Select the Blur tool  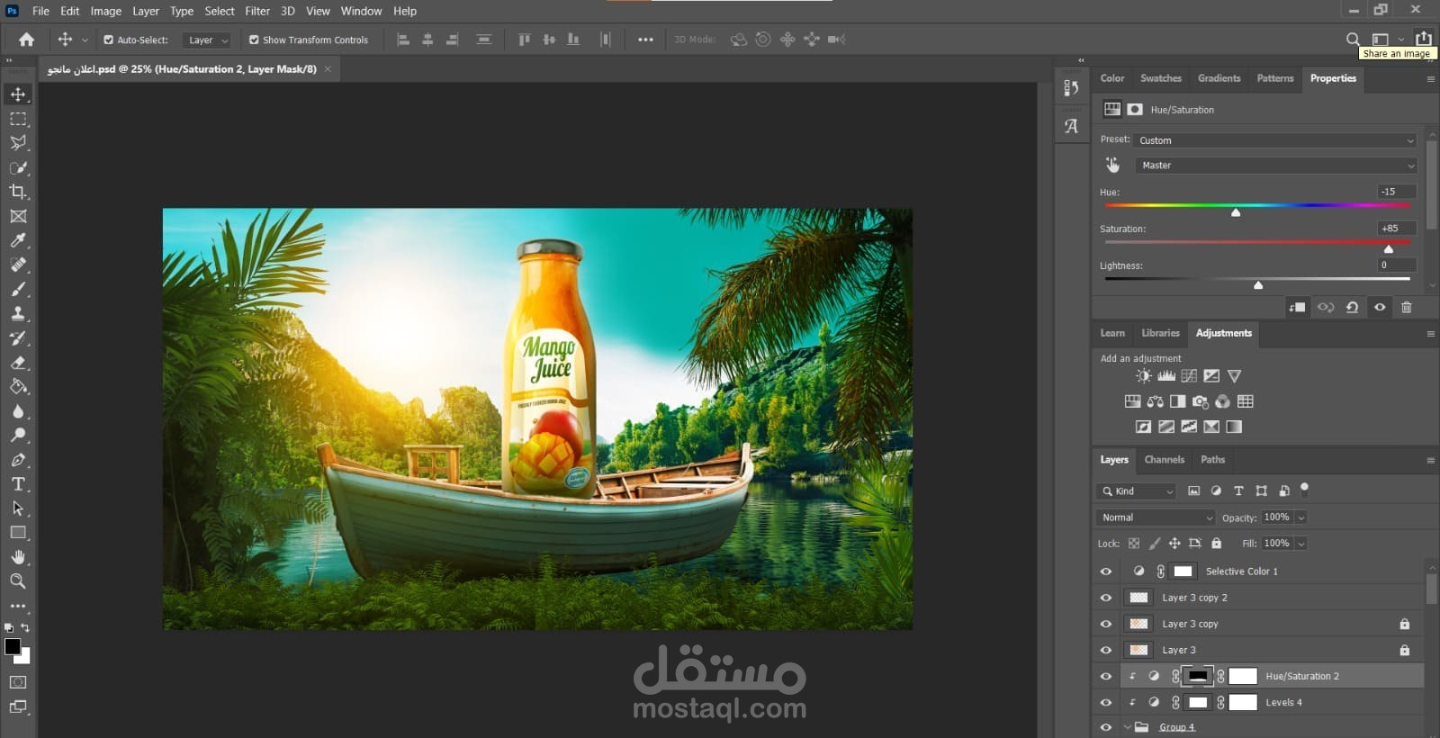(x=18, y=410)
